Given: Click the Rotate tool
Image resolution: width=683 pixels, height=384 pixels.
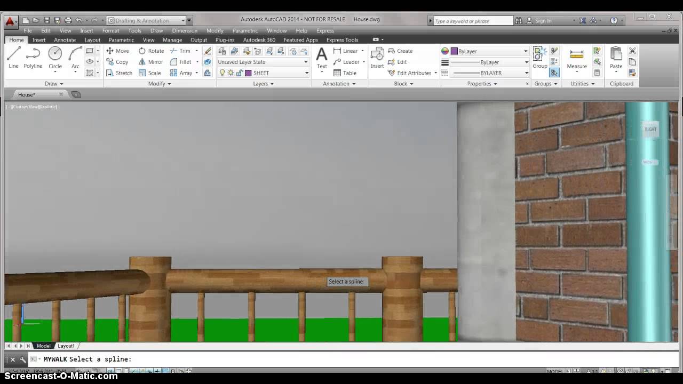Looking at the screenshot, I should pyautogui.click(x=151, y=51).
